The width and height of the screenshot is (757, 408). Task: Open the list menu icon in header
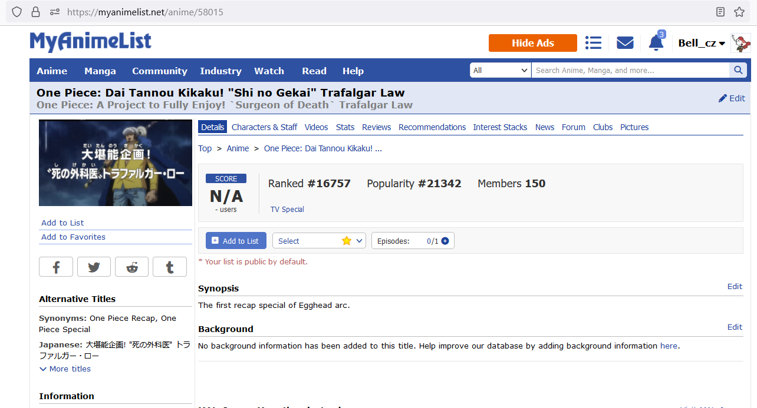click(x=593, y=43)
